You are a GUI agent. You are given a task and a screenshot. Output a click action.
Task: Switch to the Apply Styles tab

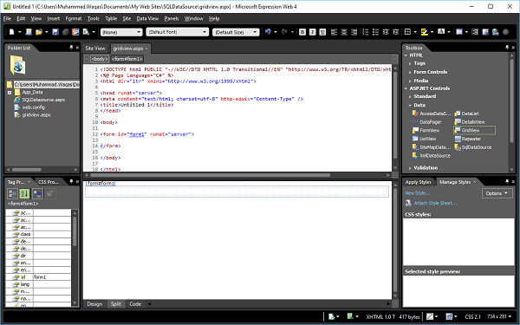pos(418,182)
